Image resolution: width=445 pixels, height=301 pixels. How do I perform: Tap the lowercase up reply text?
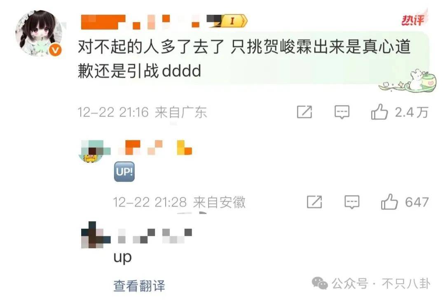(122, 258)
